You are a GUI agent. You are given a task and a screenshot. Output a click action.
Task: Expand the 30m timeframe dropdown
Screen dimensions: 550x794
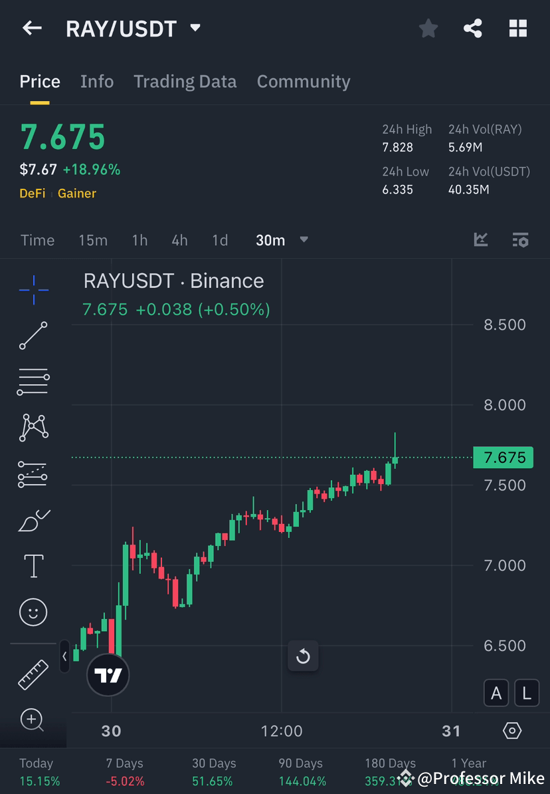click(x=304, y=241)
